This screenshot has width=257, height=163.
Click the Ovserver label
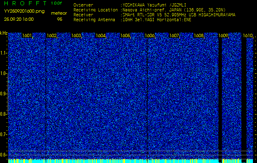[83, 5]
